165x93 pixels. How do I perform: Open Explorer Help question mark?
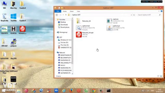(x=162, y=11)
